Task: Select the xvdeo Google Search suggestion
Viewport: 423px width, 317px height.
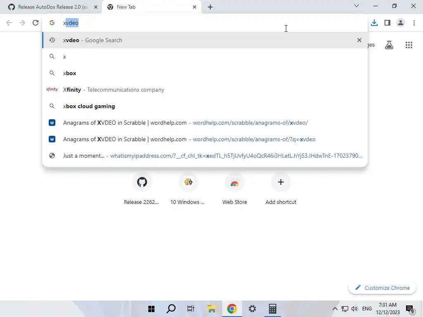Action: click(205, 40)
